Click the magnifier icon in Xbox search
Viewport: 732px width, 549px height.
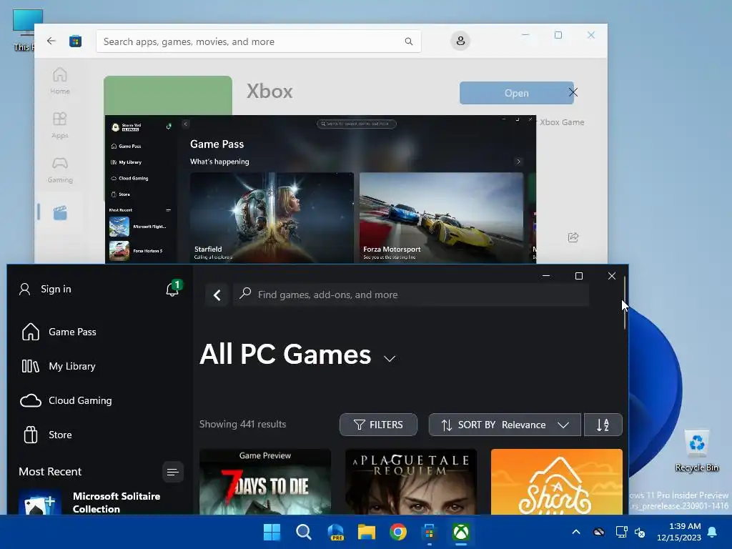coord(245,294)
